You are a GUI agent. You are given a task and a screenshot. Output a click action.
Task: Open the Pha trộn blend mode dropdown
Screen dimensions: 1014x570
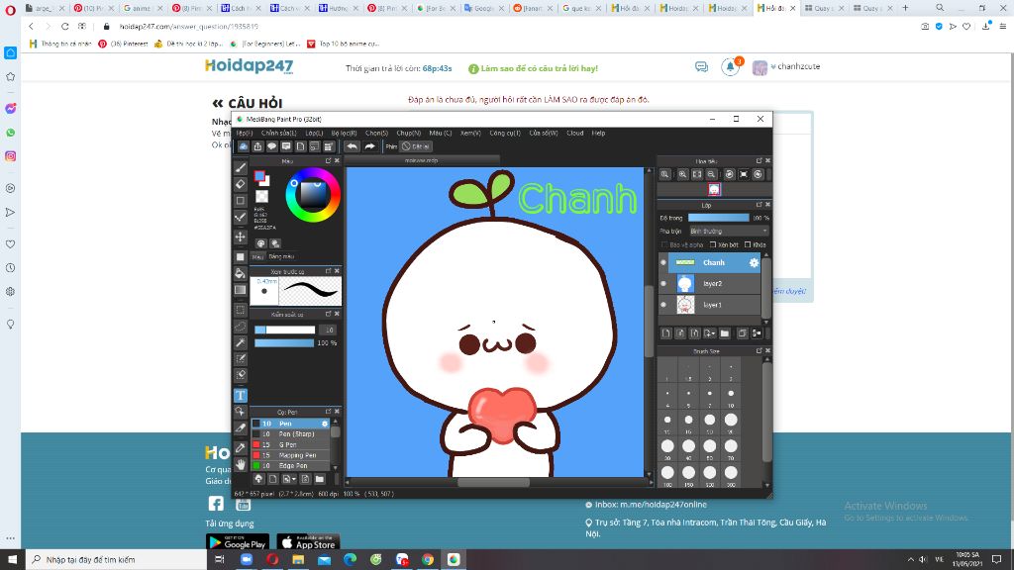[x=729, y=232]
